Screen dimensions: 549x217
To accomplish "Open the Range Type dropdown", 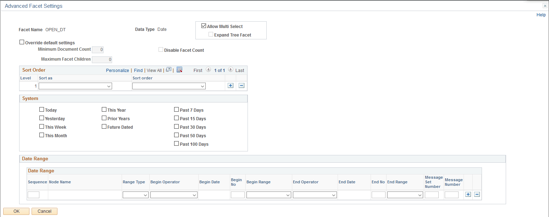I will (135, 195).
